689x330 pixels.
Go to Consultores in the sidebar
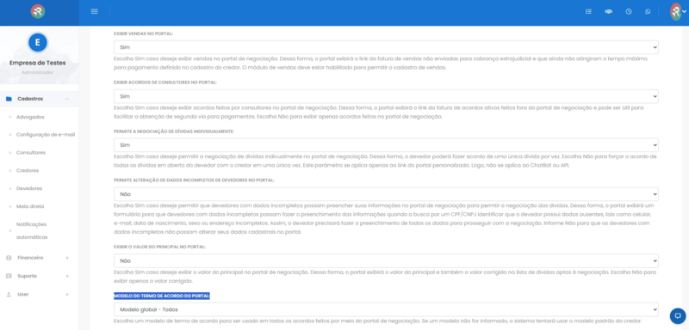pyautogui.click(x=31, y=152)
